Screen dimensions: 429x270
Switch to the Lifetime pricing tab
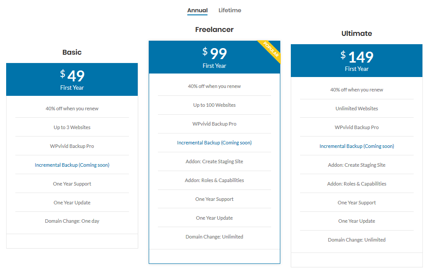point(229,10)
